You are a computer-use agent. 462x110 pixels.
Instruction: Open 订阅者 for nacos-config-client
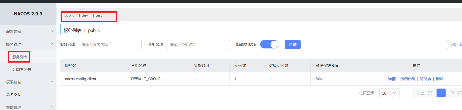click(x=426, y=79)
